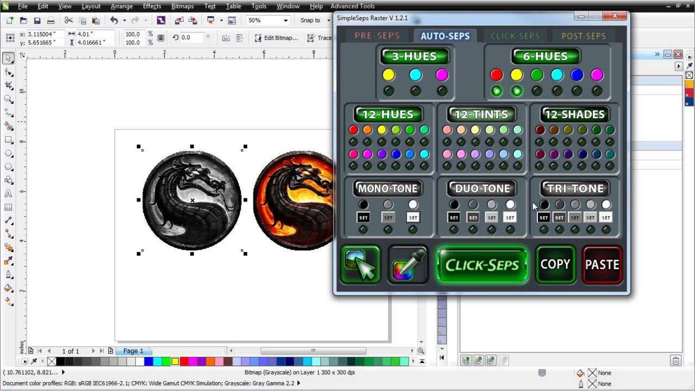Toggle the indicator under the yellow 3-HUES swatch
This screenshot has width=695, height=391.
coord(388,91)
